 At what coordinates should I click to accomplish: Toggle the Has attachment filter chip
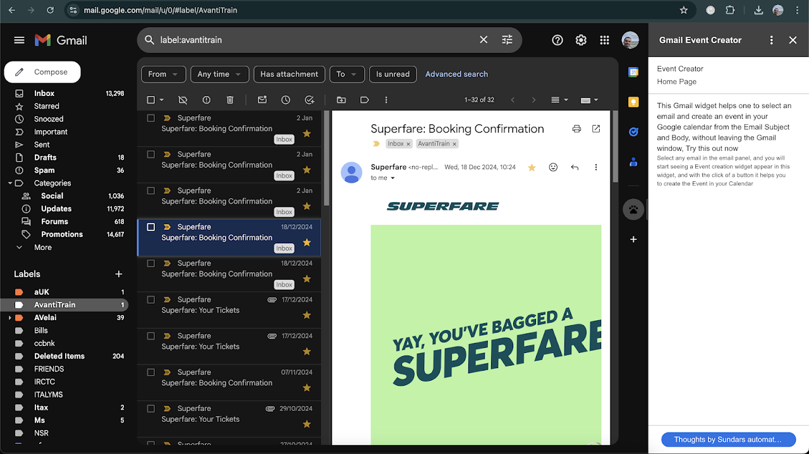[289, 74]
